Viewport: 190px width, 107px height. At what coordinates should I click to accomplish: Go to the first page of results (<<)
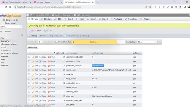coord(32,42)
